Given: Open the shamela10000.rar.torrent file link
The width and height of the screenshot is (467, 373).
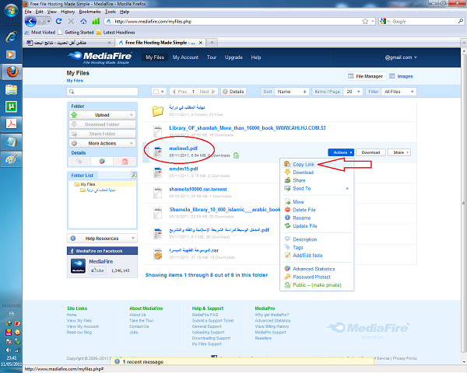Looking at the screenshot, I should point(198,189).
